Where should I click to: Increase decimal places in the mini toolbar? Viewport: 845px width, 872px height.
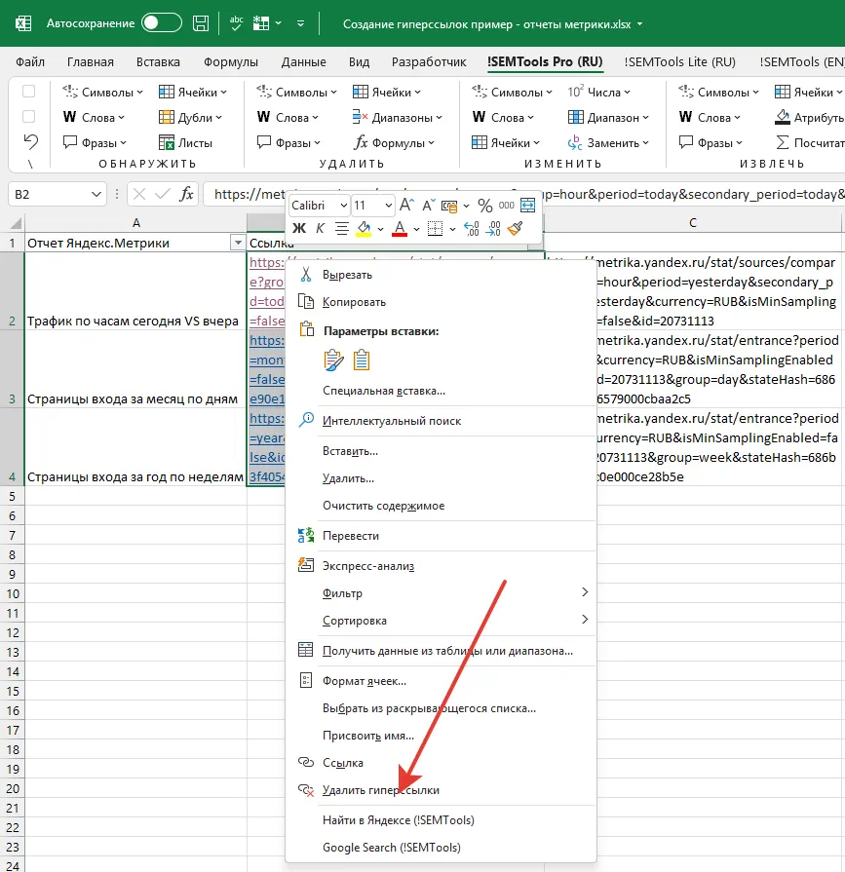(471, 228)
